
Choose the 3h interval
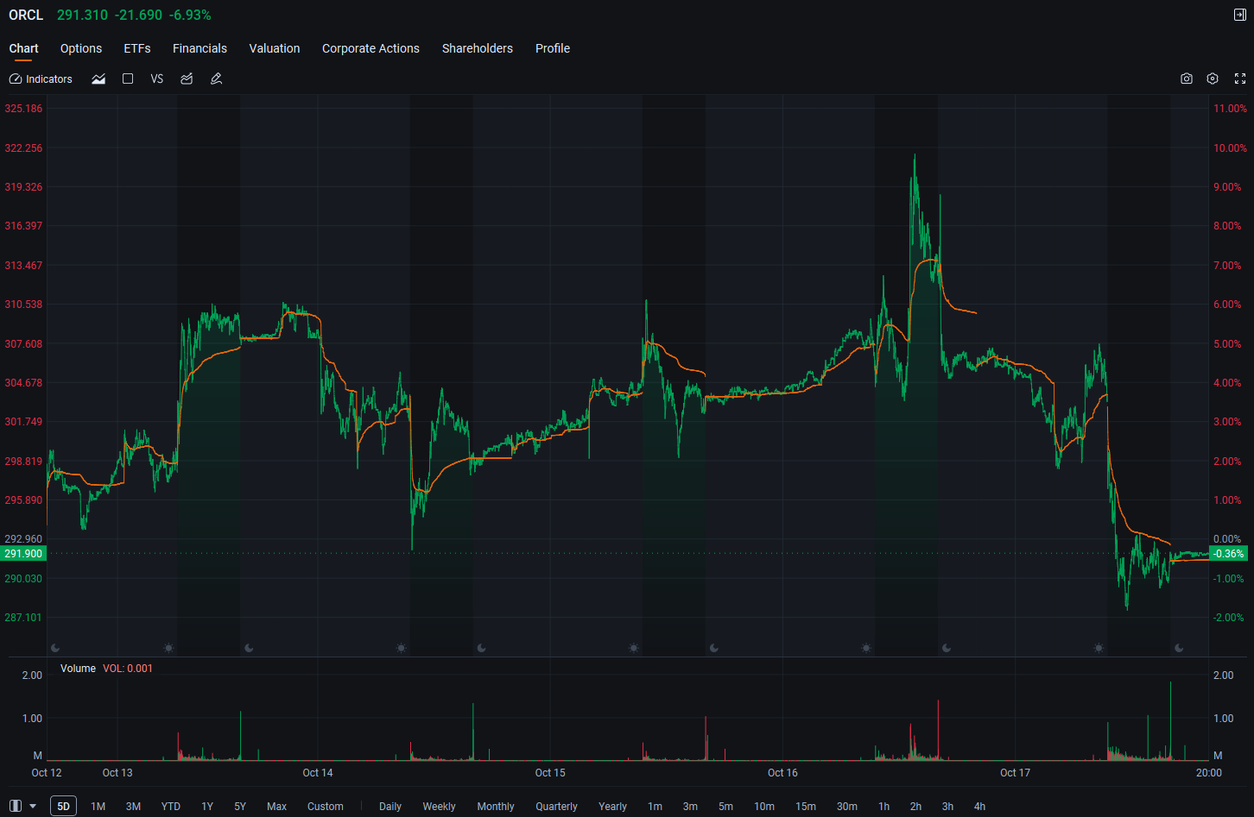point(947,806)
